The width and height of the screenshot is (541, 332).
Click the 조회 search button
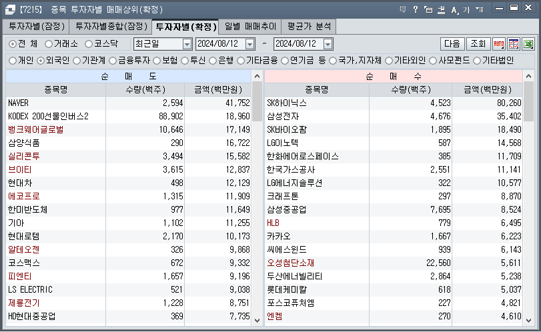pyautogui.click(x=478, y=44)
